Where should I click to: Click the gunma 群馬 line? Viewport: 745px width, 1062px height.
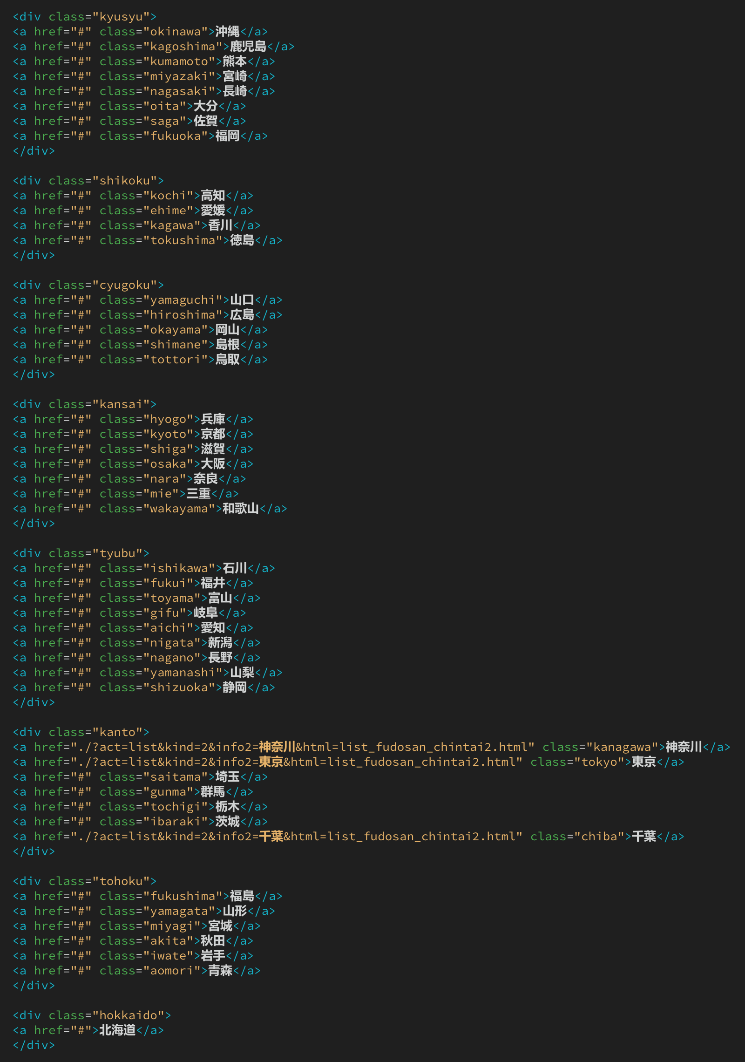(x=133, y=792)
